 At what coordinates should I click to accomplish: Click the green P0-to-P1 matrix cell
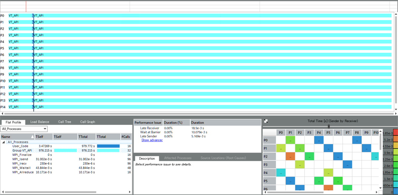290,140
